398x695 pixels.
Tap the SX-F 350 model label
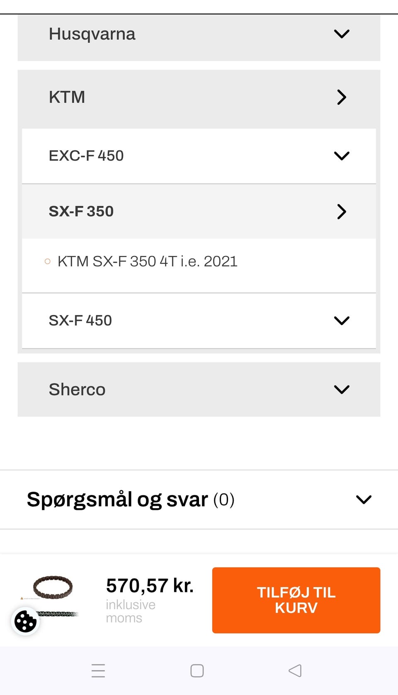point(81,211)
